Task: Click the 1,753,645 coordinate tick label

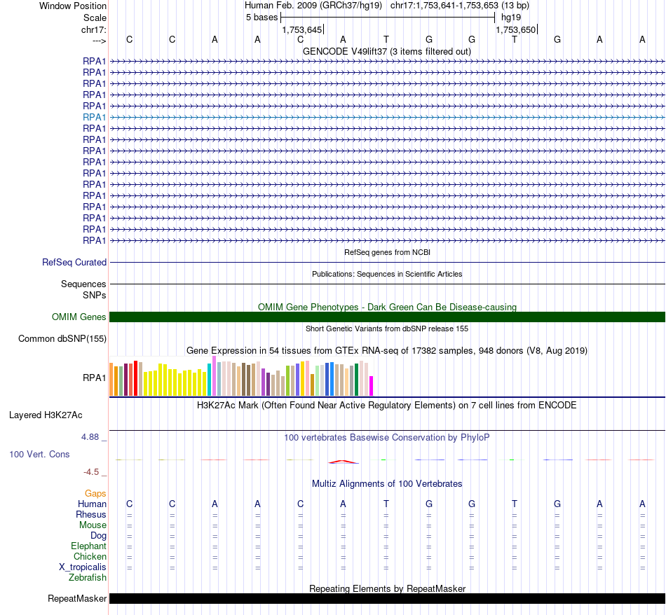Action: tap(302, 29)
